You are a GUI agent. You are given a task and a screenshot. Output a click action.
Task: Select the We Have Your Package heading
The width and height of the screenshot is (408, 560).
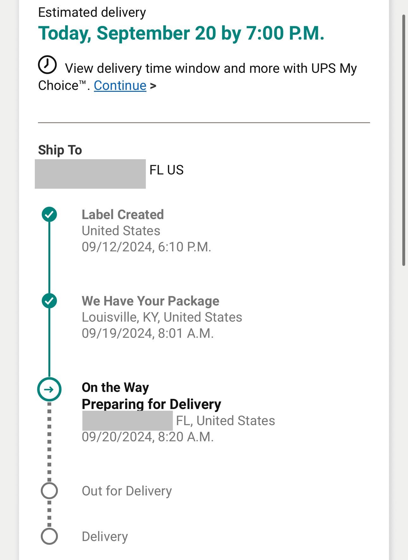coord(151,301)
